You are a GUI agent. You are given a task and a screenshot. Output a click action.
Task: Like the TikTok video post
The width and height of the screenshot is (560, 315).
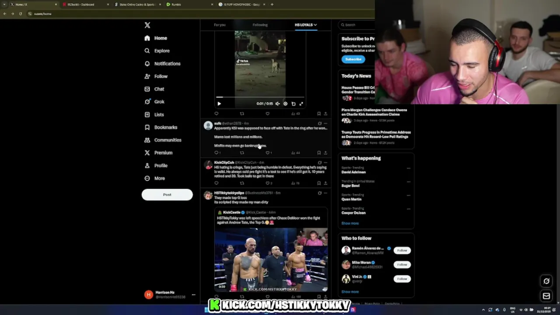pos(267,114)
